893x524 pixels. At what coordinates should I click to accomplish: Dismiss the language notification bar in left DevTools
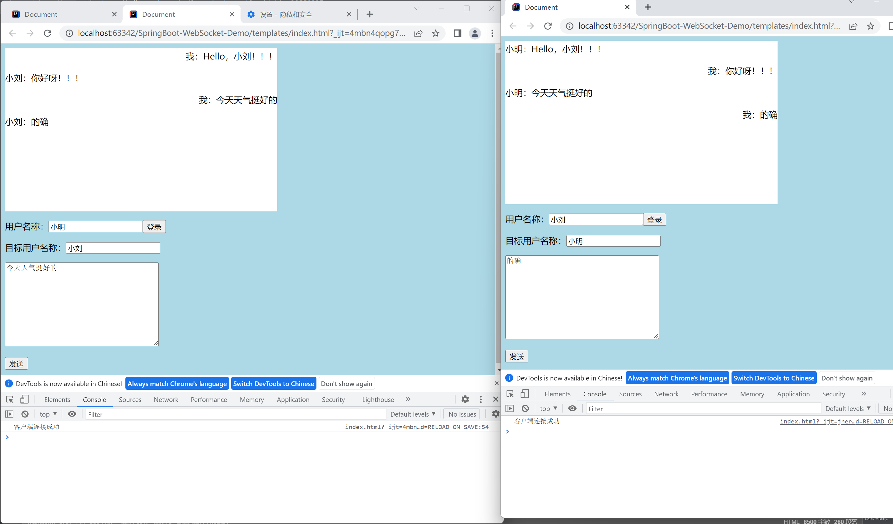497,383
